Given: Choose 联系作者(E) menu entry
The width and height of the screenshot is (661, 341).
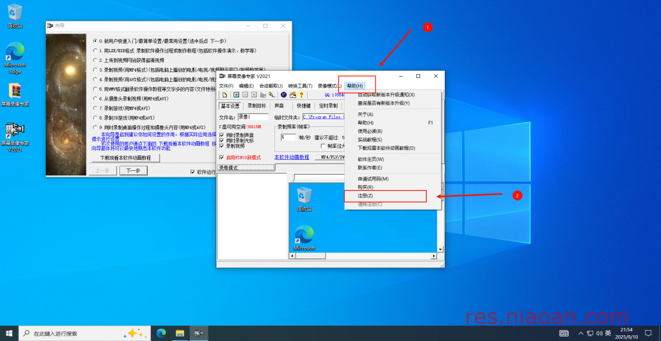Looking at the screenshot, I should (x=393, y=168).
